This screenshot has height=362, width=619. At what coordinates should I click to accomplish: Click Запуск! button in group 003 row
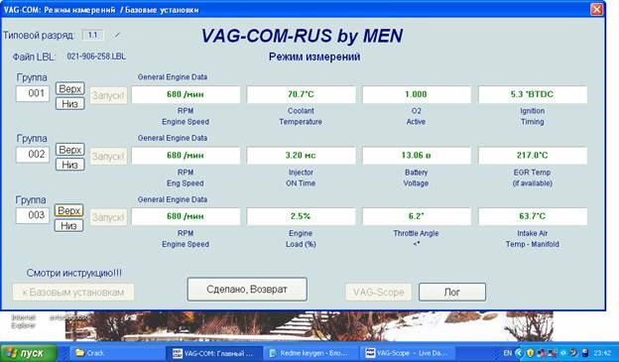[x=108, y=217]
